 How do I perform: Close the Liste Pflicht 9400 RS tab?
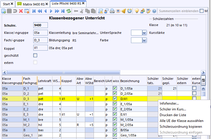click(x=83, y=3)
